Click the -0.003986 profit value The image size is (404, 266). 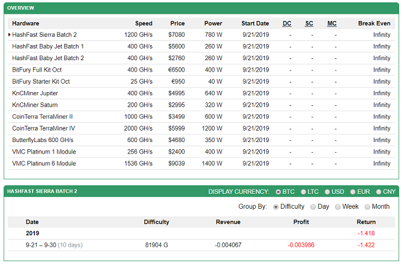click(301, 245)
